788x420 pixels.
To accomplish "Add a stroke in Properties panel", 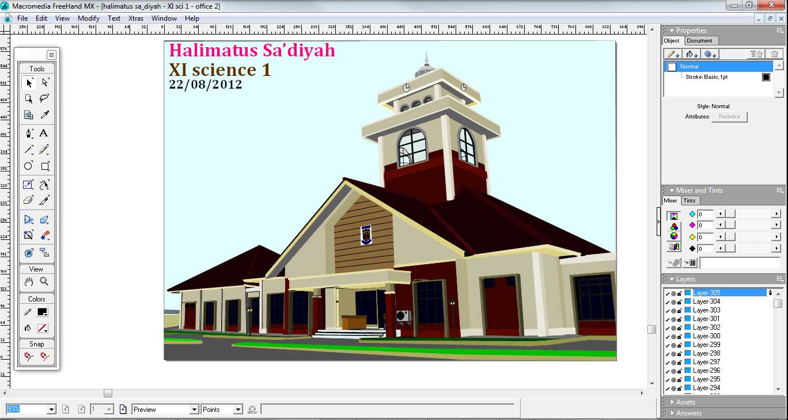I will tap(673, 54).
